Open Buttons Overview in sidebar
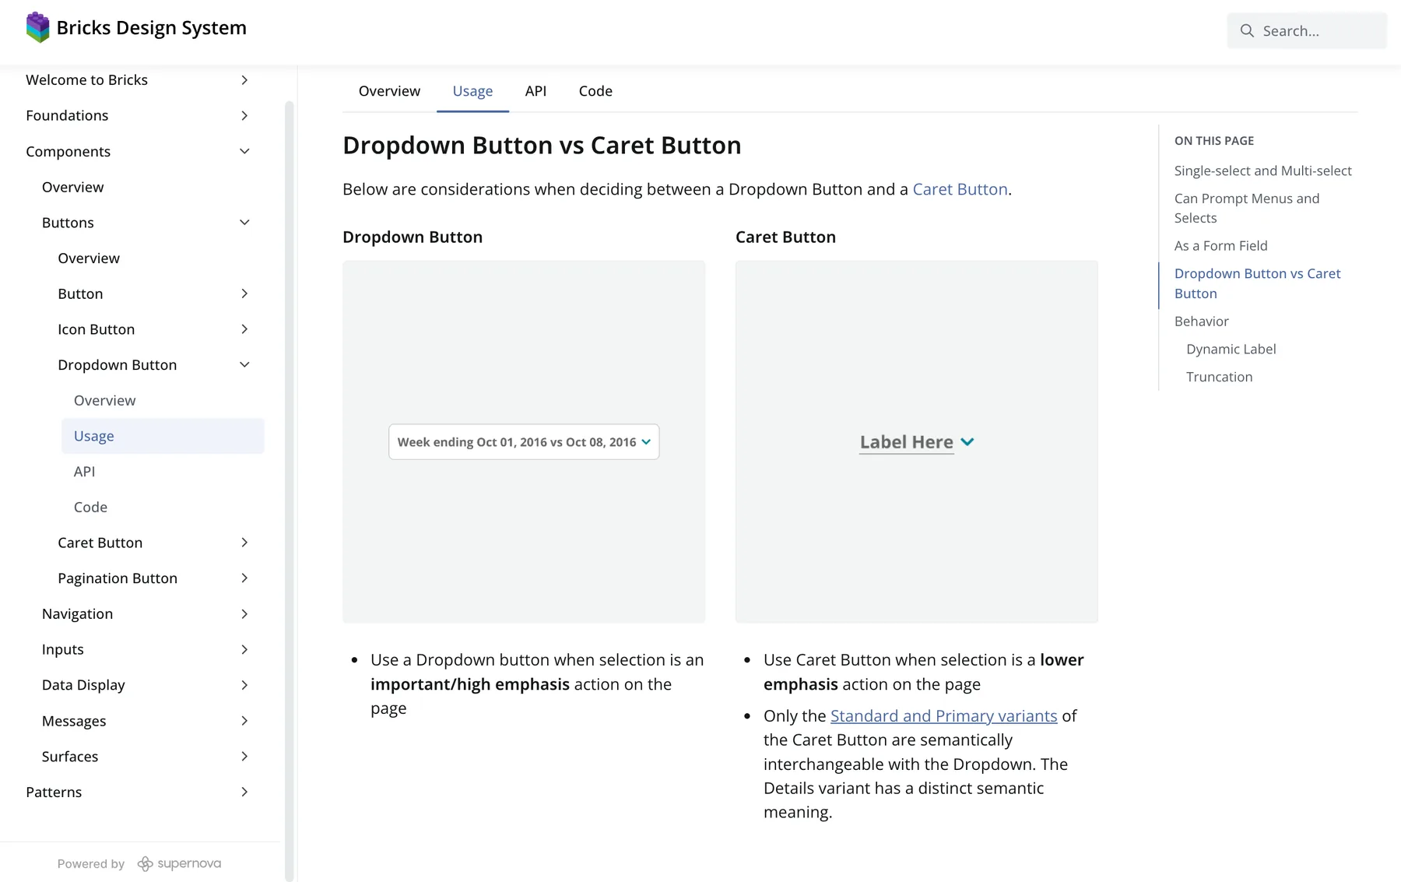Screen dimensions: 1401x882 pyautogui.click(x=89, y=258)
